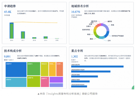The image size is (135, 99).
Task: Open the G06F3 green treemap block
Action: pos(33,69)
